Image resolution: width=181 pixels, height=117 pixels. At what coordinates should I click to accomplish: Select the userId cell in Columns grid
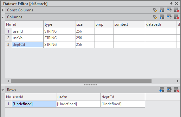tap(28, 31)
